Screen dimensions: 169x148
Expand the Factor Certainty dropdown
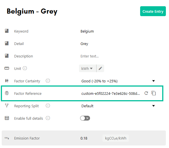(118, 81)
